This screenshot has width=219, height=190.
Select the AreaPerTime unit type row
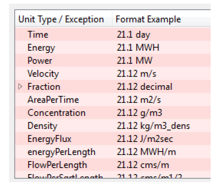tap(53, 100)
